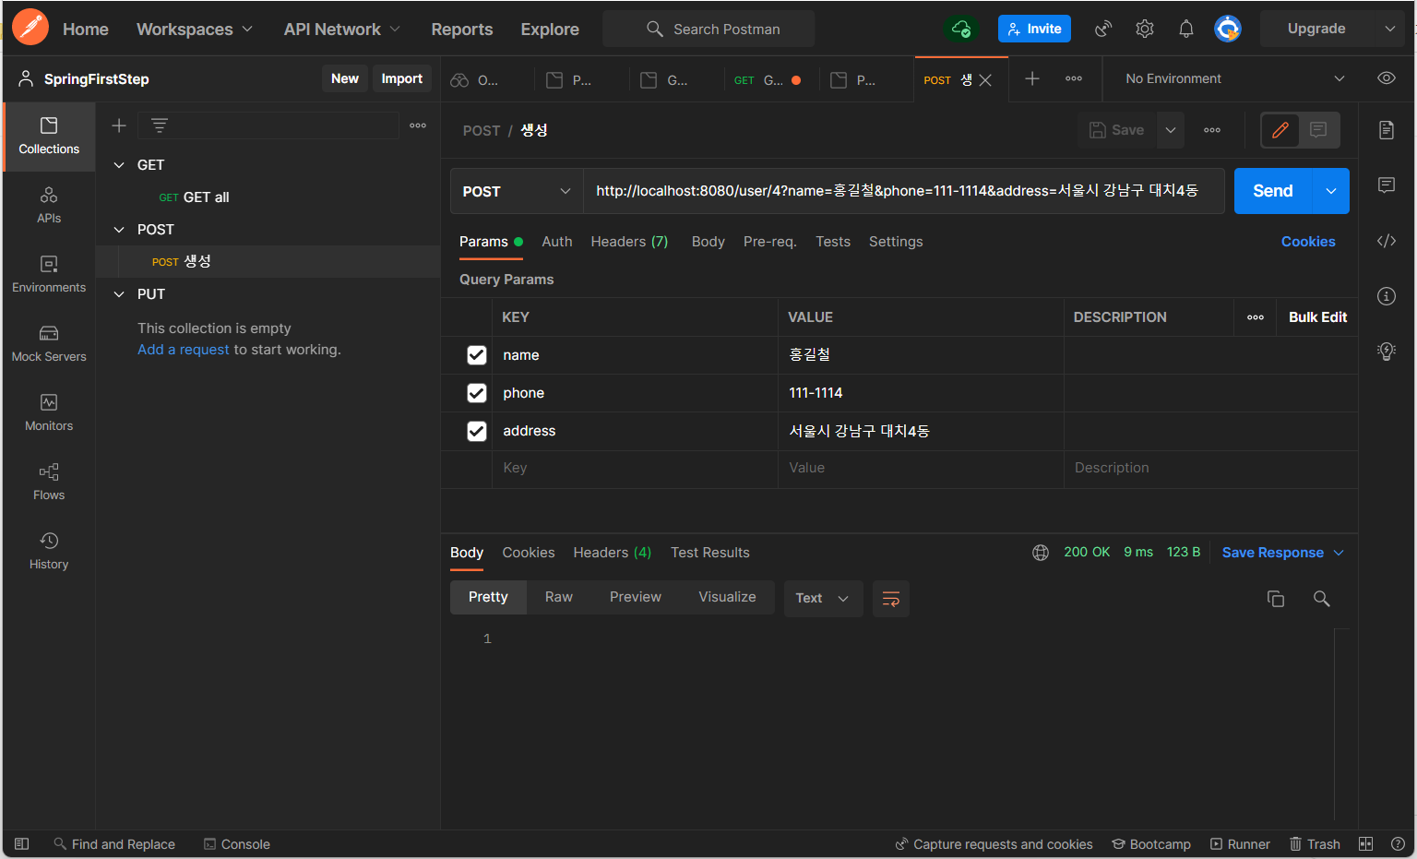This screenshot has height=859, width=1417.
Task: Open the HTTP method POST dropdown
Action: [x=517, y=191]
